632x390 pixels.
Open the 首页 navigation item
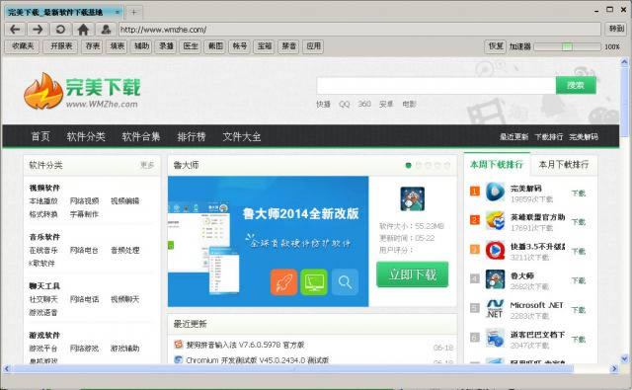pos(40,136)
